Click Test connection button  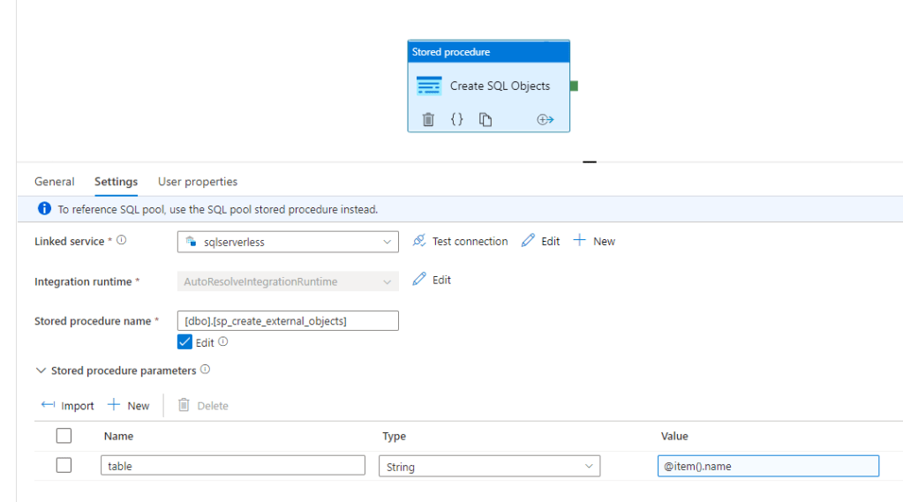(x=460, y=242)
